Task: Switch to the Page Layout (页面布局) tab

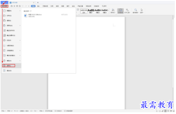Action: (x=45, y=6)
